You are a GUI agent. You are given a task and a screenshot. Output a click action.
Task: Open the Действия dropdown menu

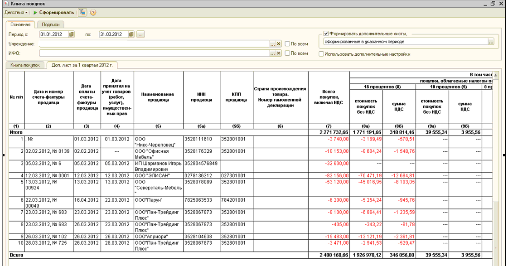[x=16, y=12]
